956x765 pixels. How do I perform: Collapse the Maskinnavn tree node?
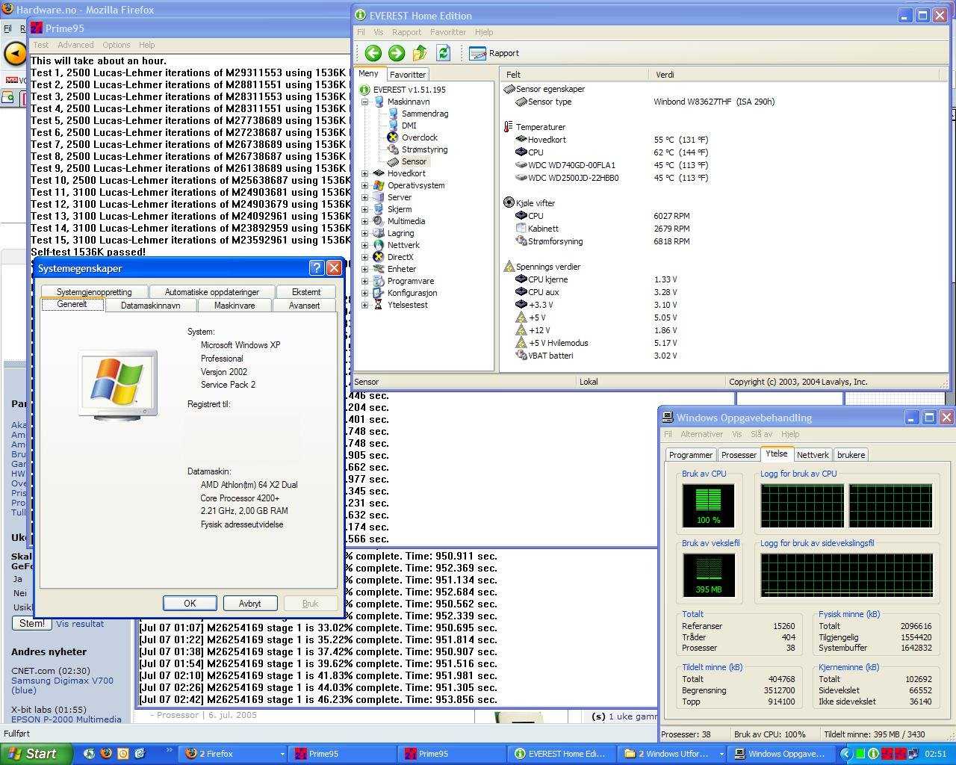click(x=365, y=102)
